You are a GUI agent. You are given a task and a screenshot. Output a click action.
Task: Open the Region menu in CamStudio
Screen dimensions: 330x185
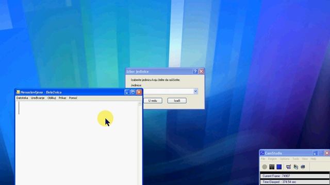pos(272,159)
